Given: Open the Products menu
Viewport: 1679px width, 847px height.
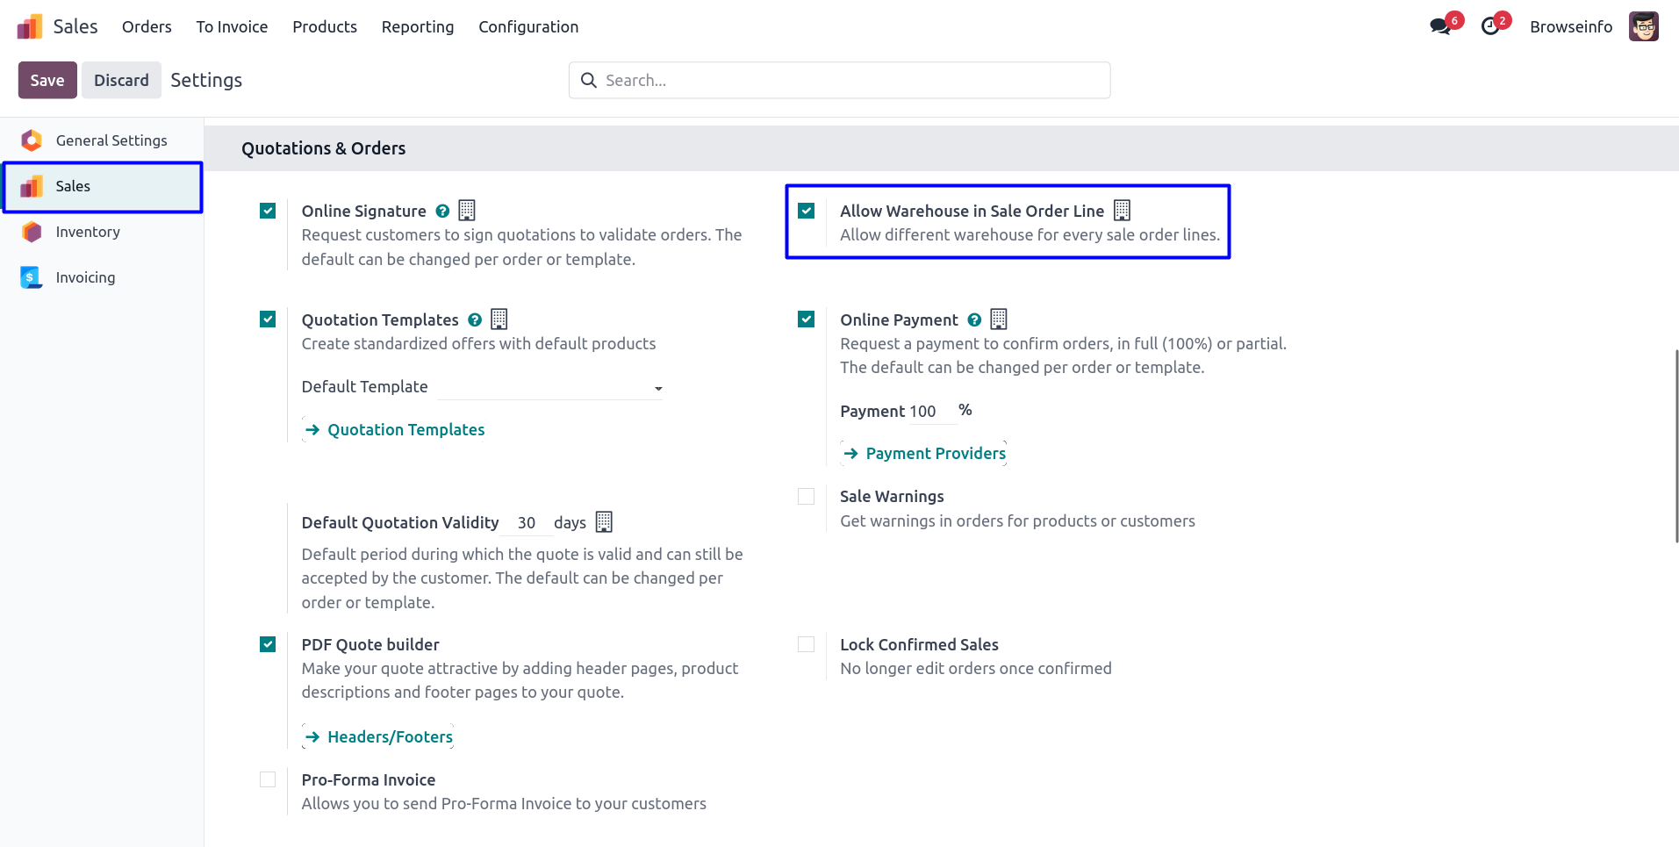Looking at the screenshot, I should pos(325,27).
